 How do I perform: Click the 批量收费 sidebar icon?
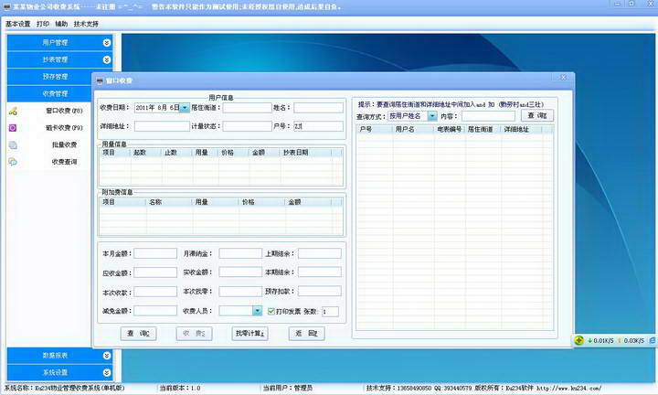pyautogui.click(x=13, y=144)
